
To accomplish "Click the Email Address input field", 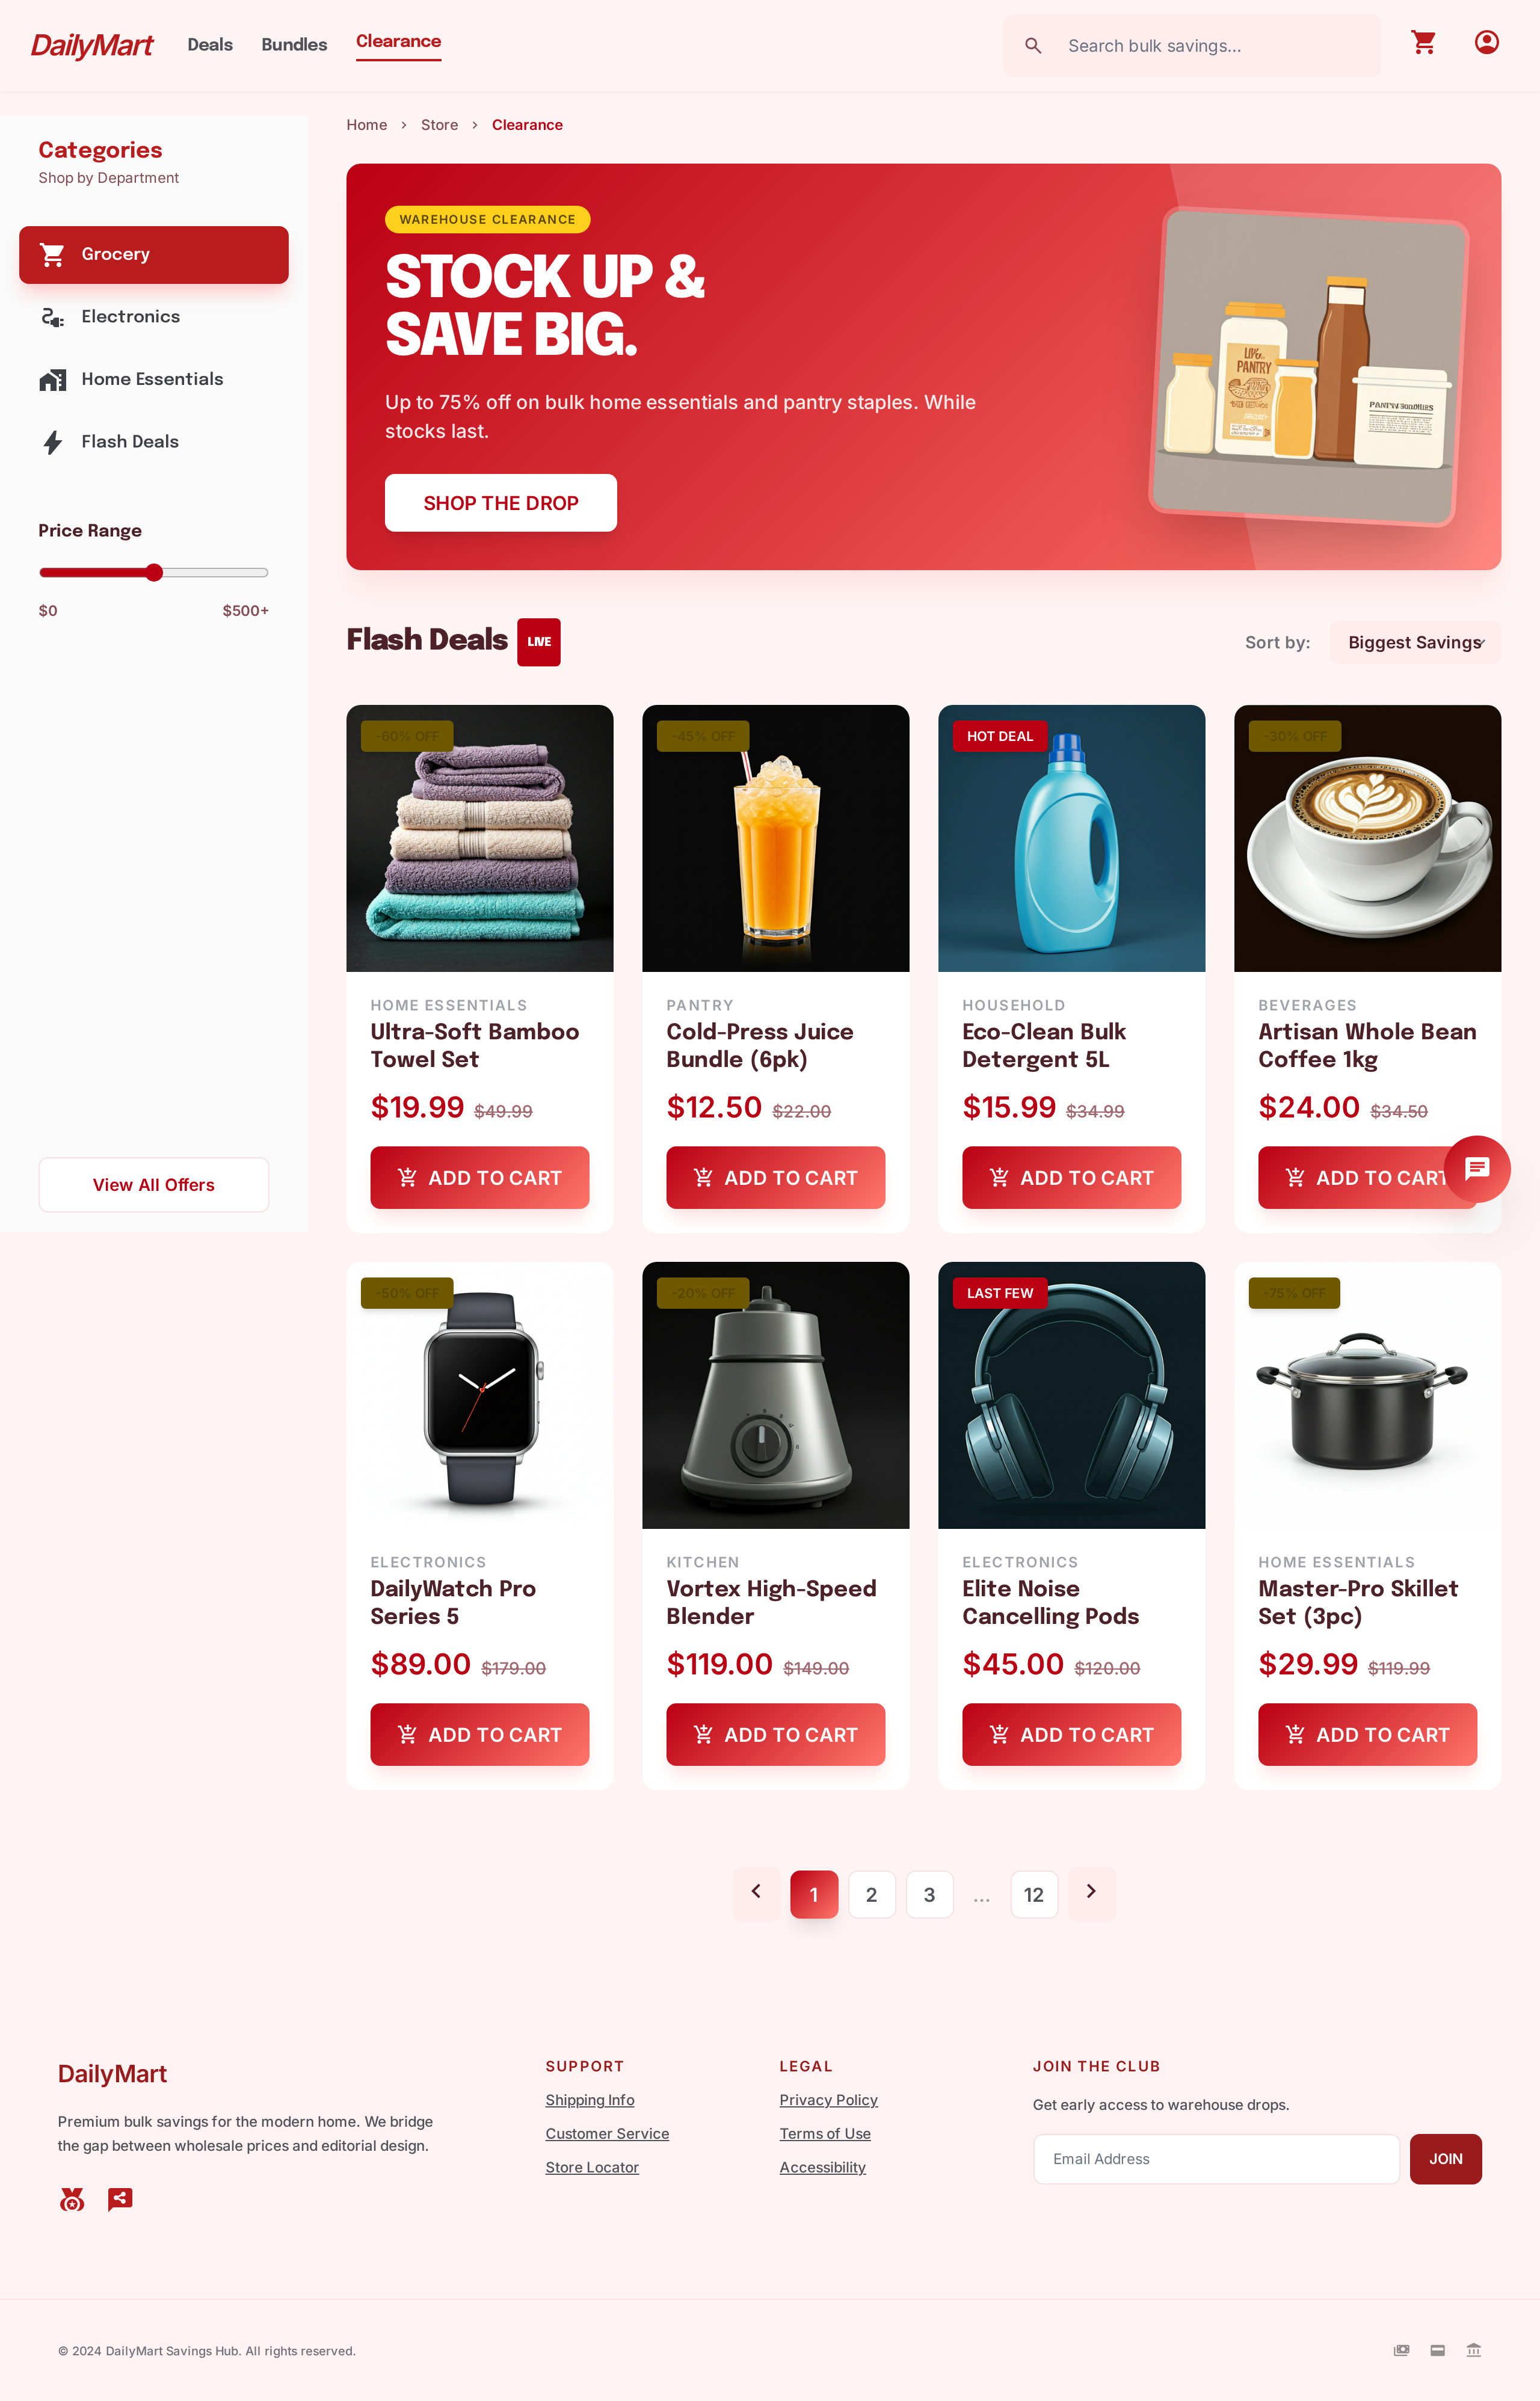I will (1216, 2159).
